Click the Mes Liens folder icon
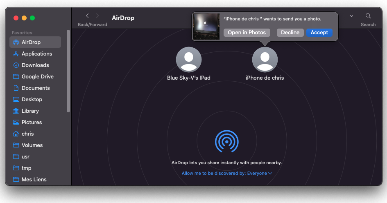Screen dimensions: 387x203 click(x=16, y=179)
